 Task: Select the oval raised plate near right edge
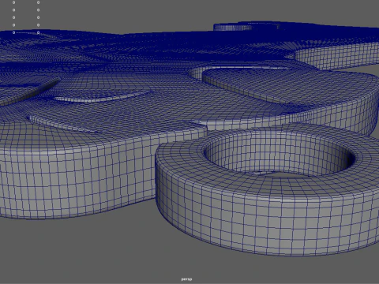click(x=290, y=84)
